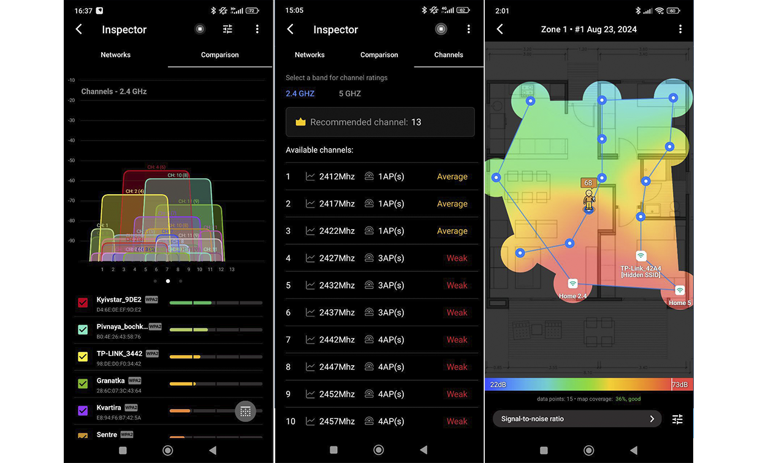Open heatmap visualization options via tune icon
Screen dimensions: 760x463
click(x=677, y=419)
